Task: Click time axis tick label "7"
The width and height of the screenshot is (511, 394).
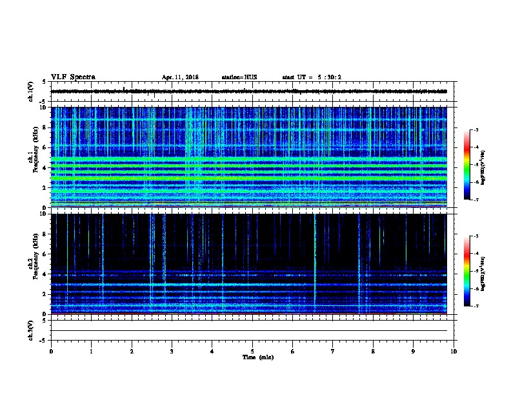Action: point(333,351)
